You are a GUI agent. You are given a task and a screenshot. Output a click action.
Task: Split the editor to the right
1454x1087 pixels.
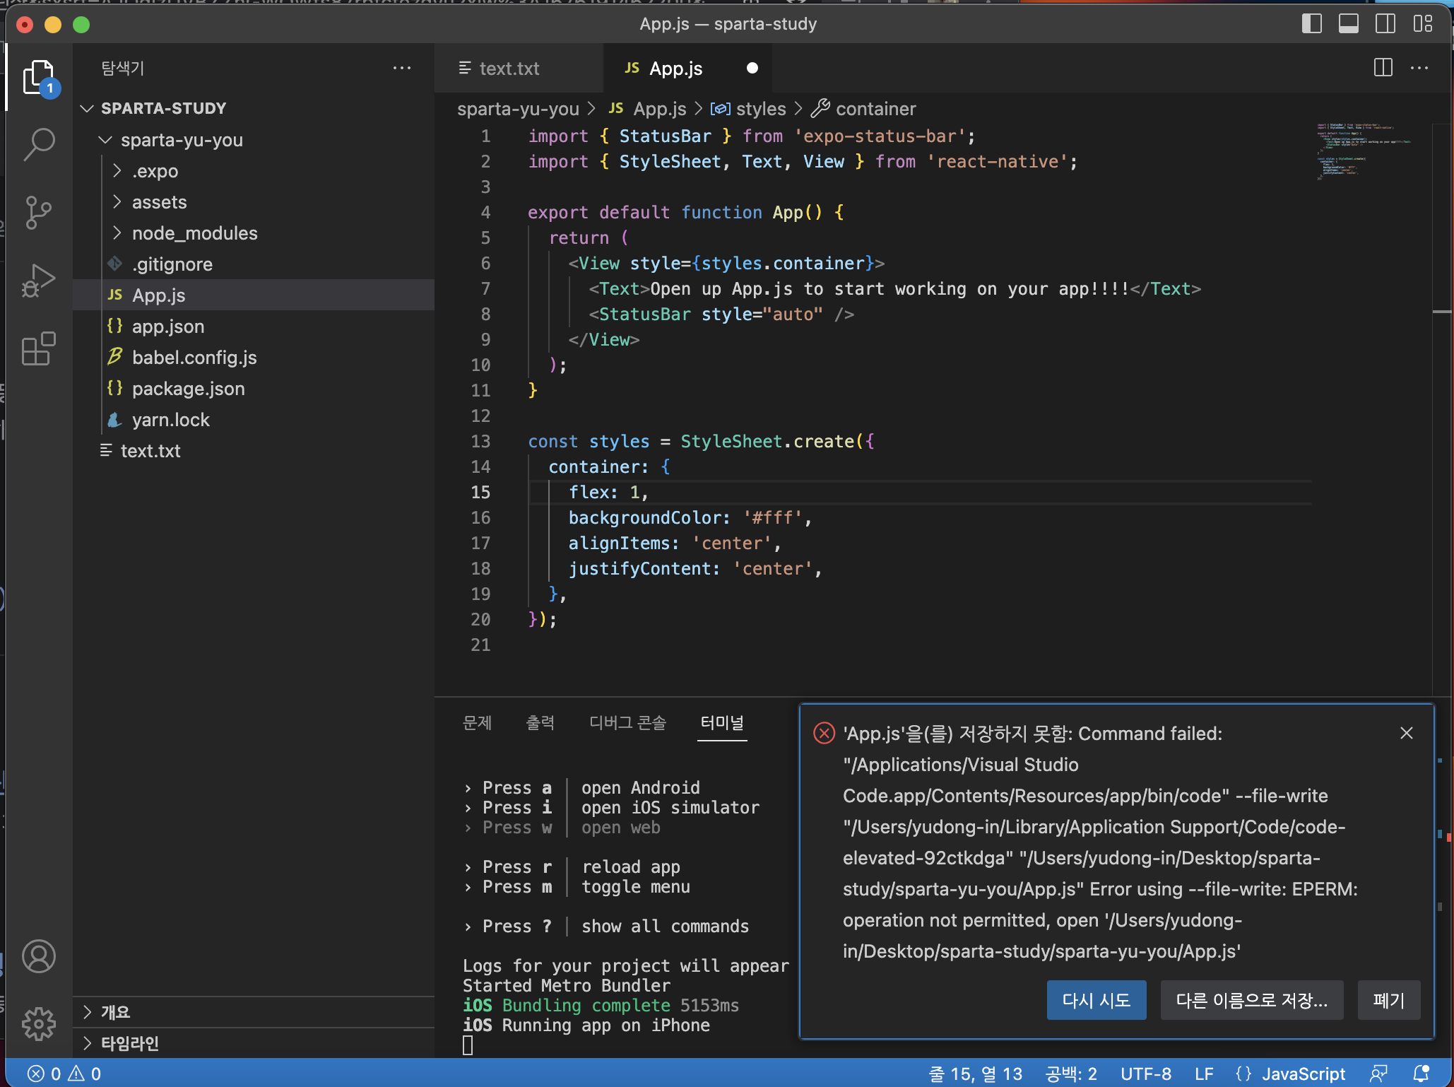click(x=1383, y=68)
